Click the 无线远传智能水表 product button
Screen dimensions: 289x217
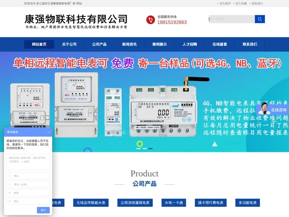coord(91,203)
